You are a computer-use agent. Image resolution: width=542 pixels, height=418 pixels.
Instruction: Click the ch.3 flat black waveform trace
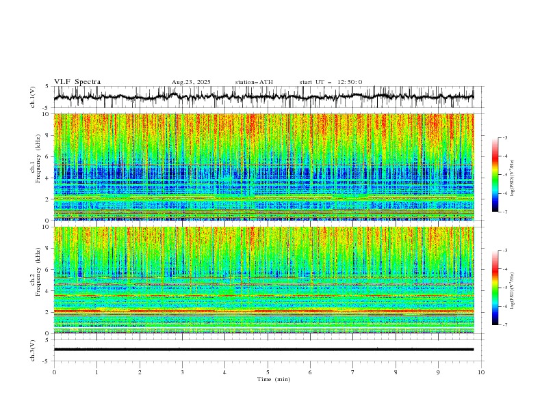click(x=263, y=350)
